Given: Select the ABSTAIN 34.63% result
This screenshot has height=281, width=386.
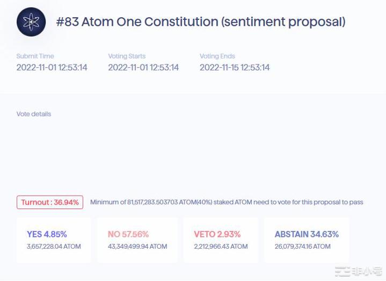Looking at the screenshot, I should (x=307, y=234).
